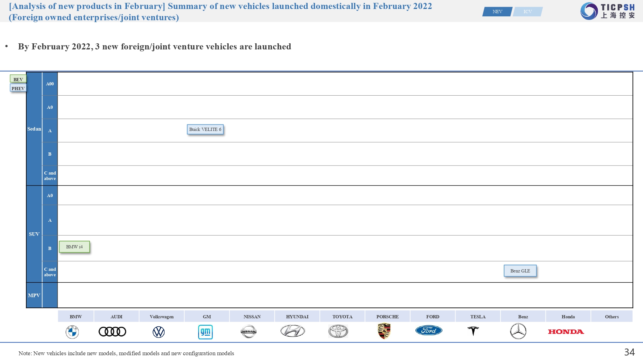Screen dimensions: 643x361
Task: Click the green BEV legend swatch
Action: tap(18, 79)
